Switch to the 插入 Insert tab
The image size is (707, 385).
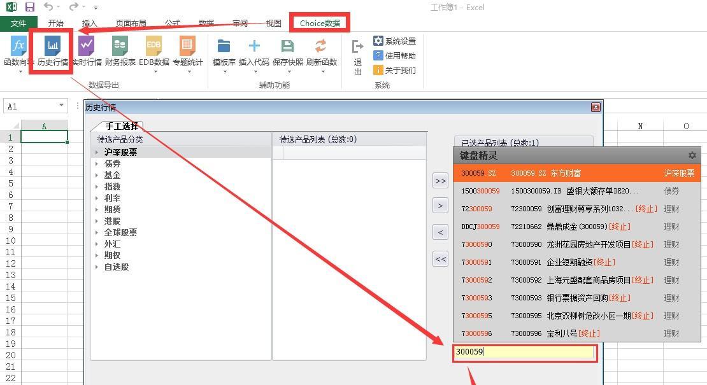tap(89, 24)
